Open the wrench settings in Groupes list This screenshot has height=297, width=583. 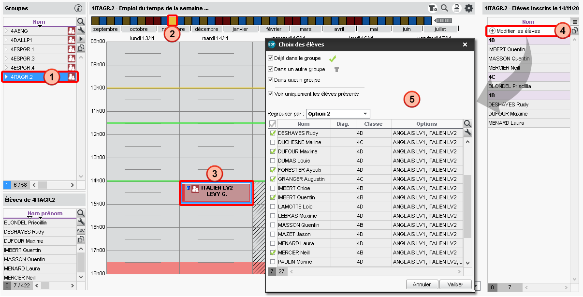point(81,30)
